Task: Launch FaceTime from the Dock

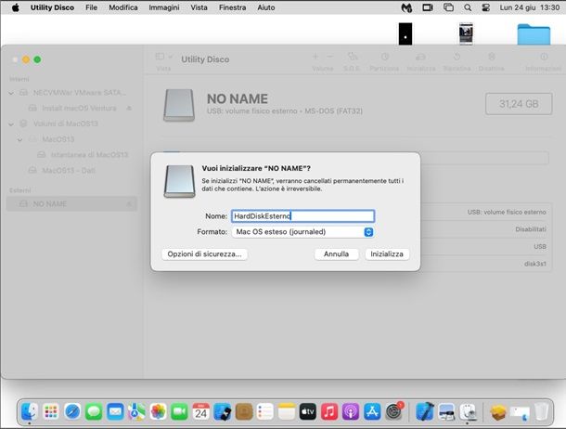Action: 179,411
